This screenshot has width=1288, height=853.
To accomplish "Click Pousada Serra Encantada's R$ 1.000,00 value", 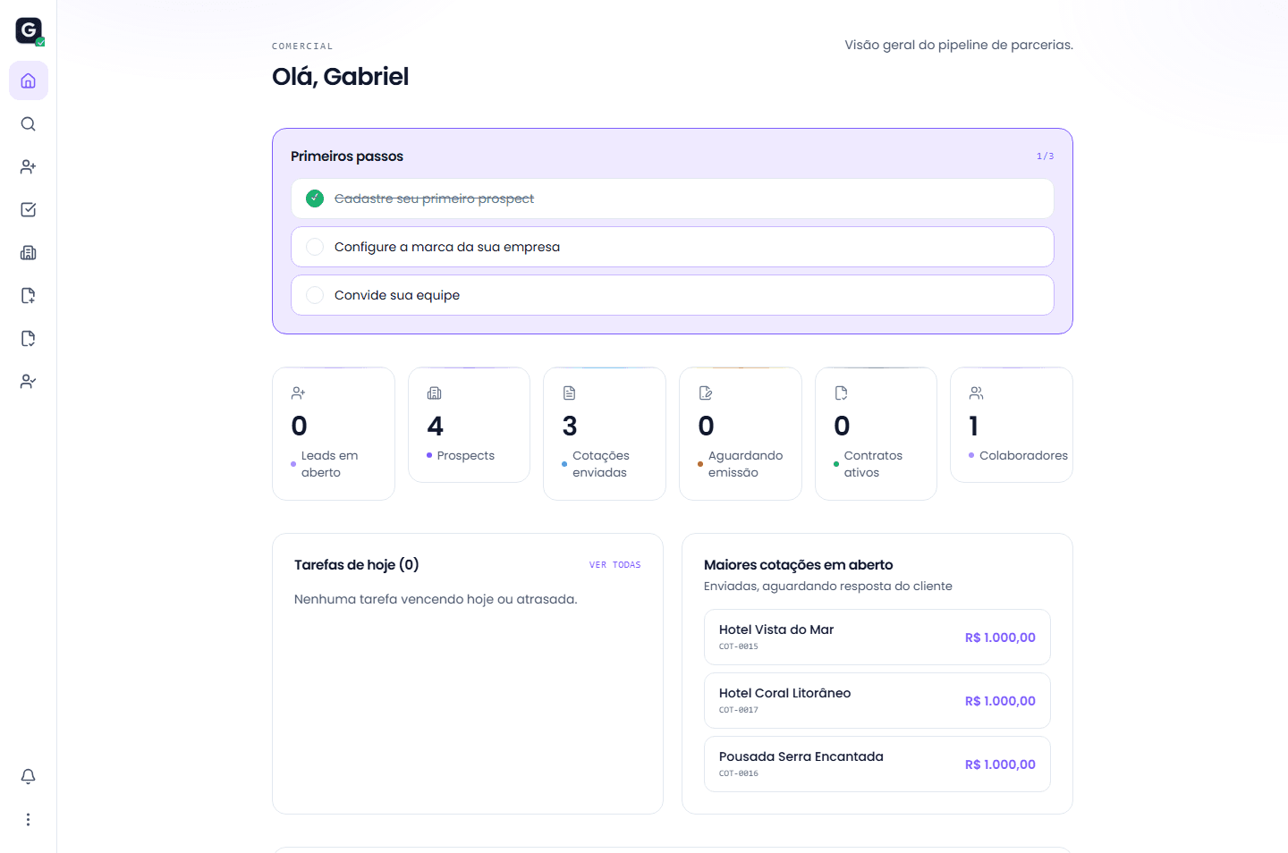I will coord(1000,764).
